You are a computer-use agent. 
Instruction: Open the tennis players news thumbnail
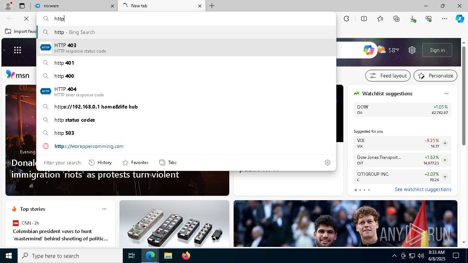point(346,224)
